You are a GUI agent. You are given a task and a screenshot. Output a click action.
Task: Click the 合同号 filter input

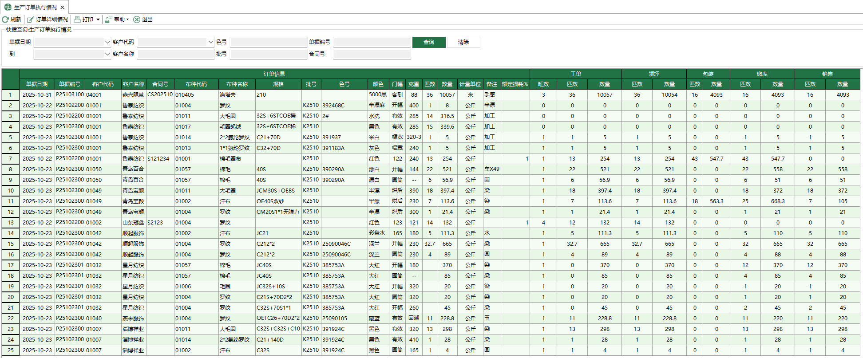pyautogui.click(x=372, y=54)
